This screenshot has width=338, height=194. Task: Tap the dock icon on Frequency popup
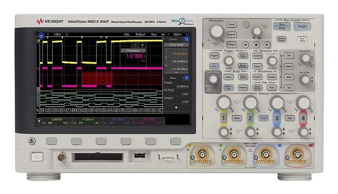tap(135, 45)
